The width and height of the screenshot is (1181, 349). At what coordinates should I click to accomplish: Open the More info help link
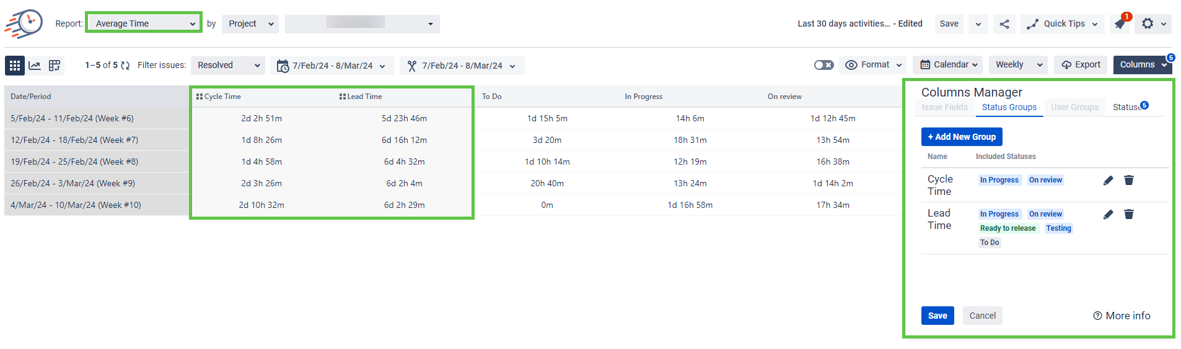pyautogui.click(x=1122, y=316)
